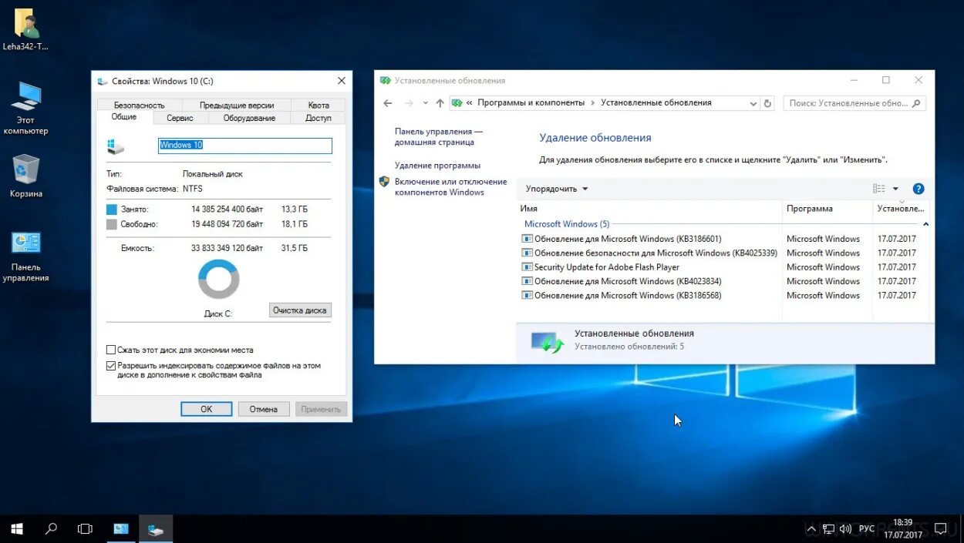
Task: Click the gray "Свободно" color square
Action: coord(112,224)
